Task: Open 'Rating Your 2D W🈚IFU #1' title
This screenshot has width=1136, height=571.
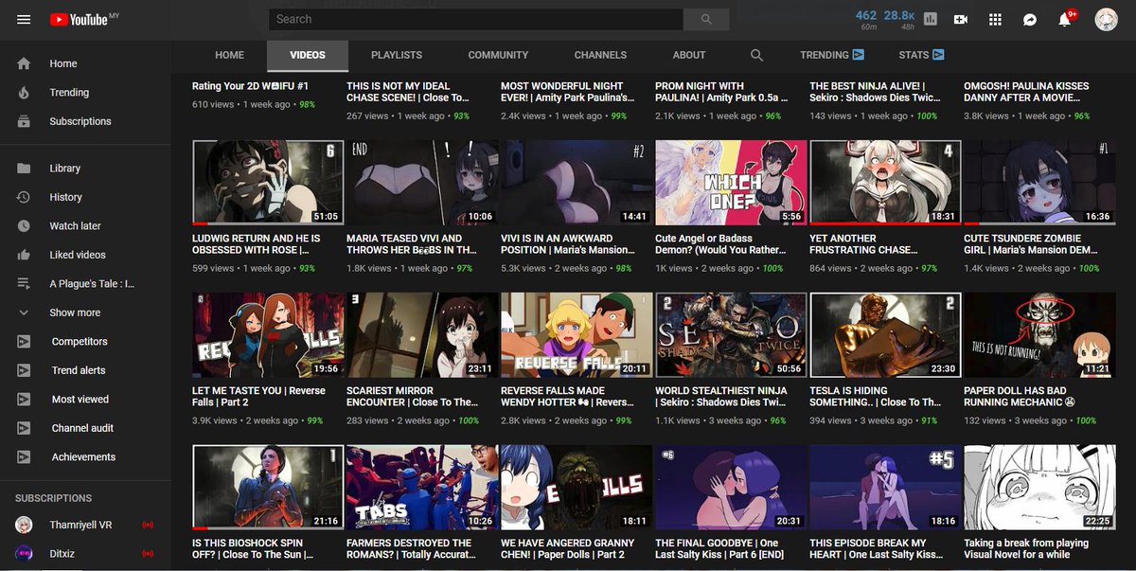Action: click(x=251, y=86)
